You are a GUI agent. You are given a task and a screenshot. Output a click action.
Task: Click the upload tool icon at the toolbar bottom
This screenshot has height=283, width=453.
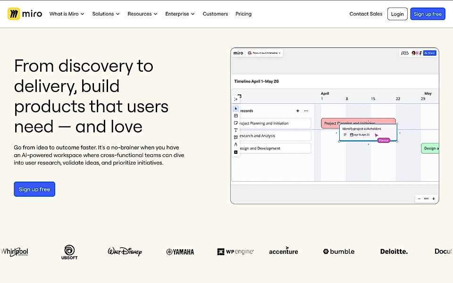(x=235, y=152)
